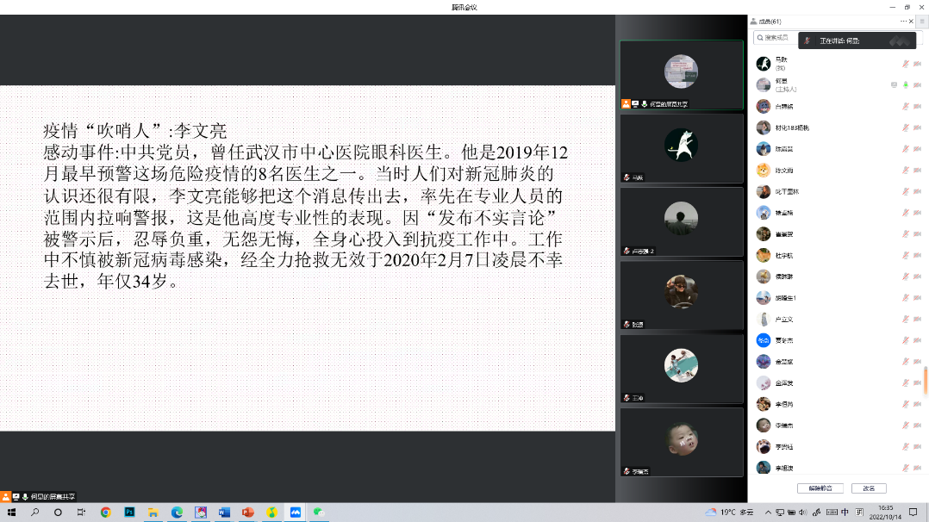Expand the hamburger menu at panel top right

[x=921, y=21]
